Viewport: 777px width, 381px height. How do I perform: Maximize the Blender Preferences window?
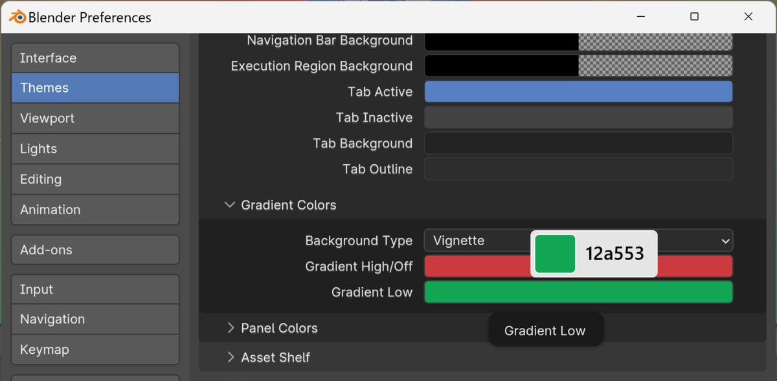pos(694,17)
